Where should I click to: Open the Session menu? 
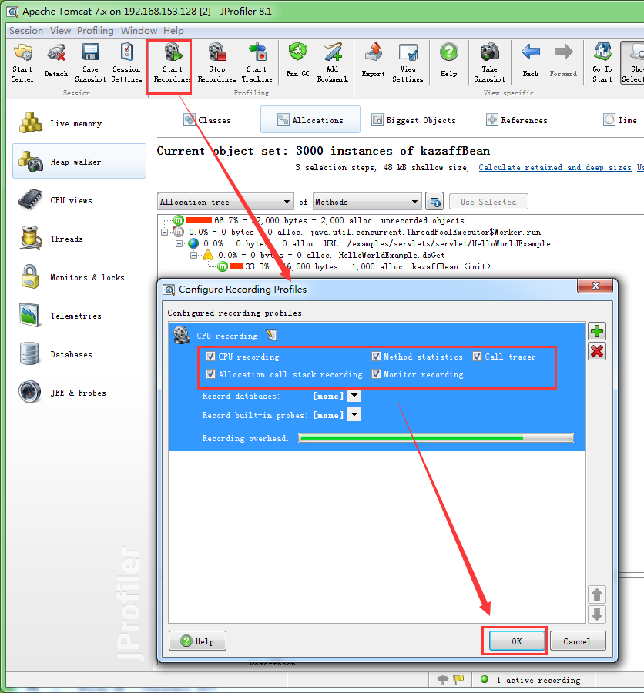(x=26, y=31)
